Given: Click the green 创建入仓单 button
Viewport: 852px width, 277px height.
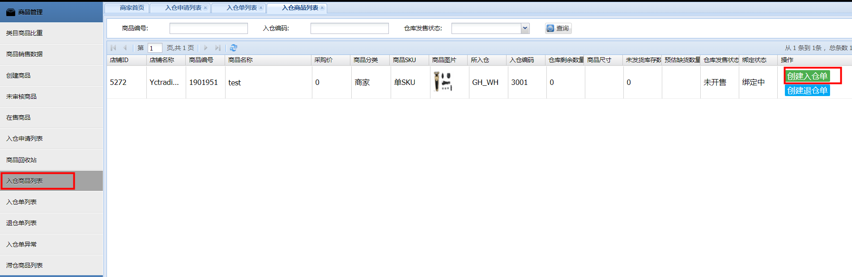Looking at the screenshot, I should 807,76.
